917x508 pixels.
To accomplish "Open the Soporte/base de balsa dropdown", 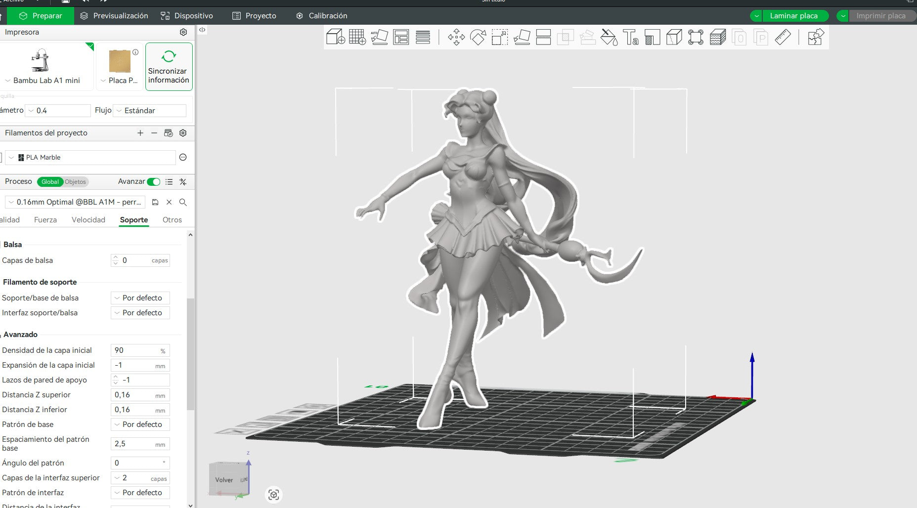I will pos(140,298).
